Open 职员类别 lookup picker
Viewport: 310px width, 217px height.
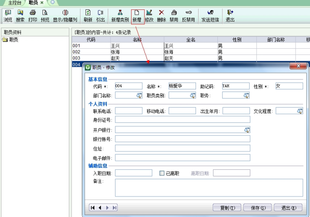click(x=192, y=96)
